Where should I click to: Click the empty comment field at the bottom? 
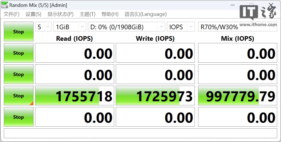pyautogui.click(x=140, y=133)
